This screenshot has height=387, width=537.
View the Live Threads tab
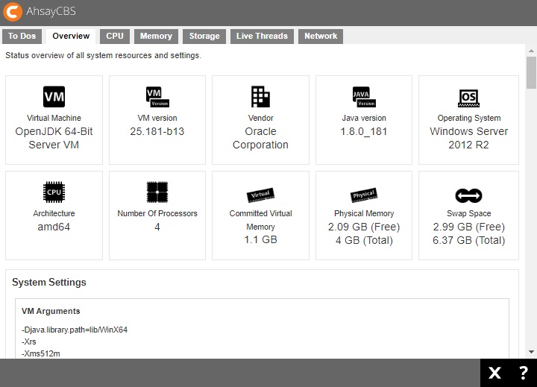coord(262,36)
